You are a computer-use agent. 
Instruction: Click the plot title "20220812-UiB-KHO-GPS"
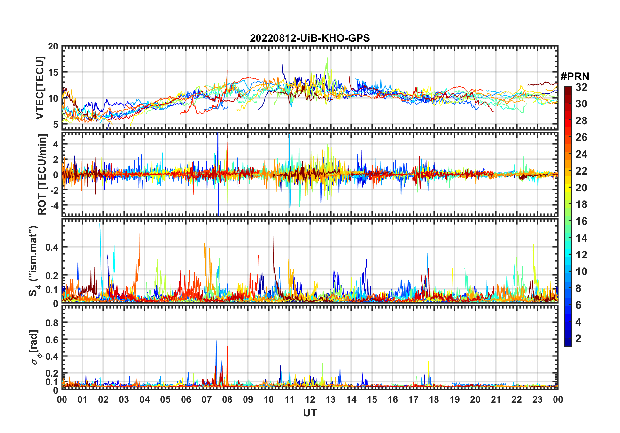pyautogui.click(x=310, y=38)
